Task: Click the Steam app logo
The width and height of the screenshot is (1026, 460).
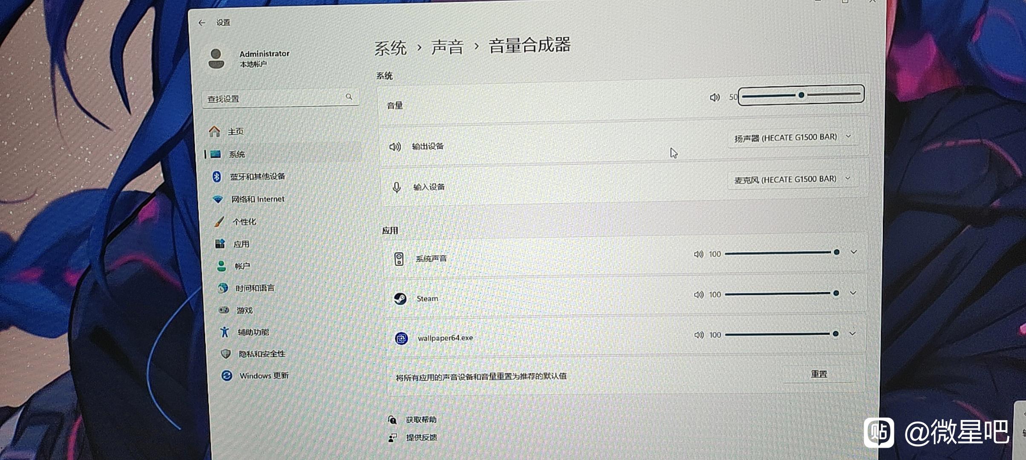Action: (x=400, y=299)
